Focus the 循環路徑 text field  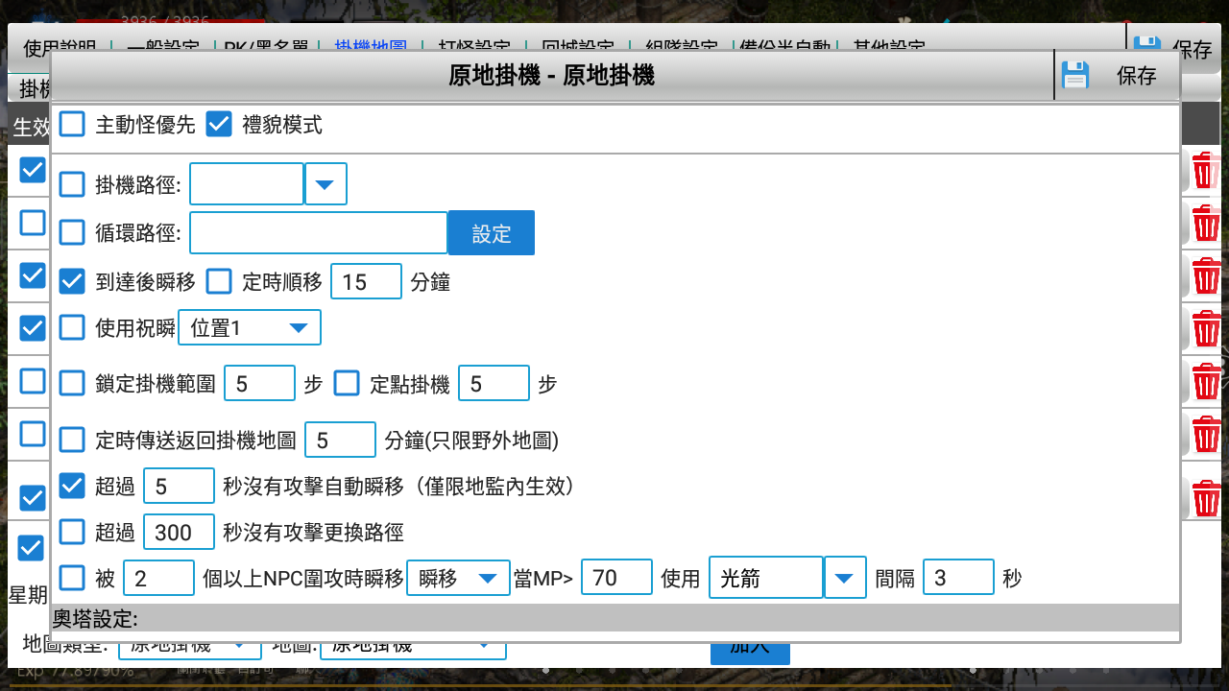click(x=319, y=232)
